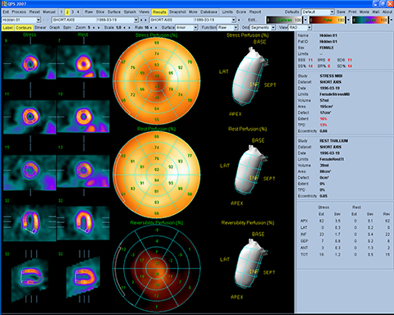Viewport: 394px width, 315px height.
Task: Click the Save defaults button
Action: point(341,12)
